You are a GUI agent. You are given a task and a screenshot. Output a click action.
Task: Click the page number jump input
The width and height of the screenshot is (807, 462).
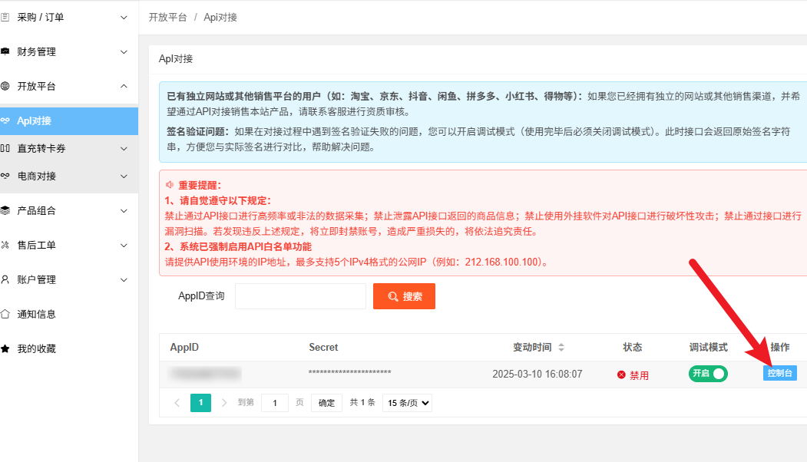(x=275, y=403)
